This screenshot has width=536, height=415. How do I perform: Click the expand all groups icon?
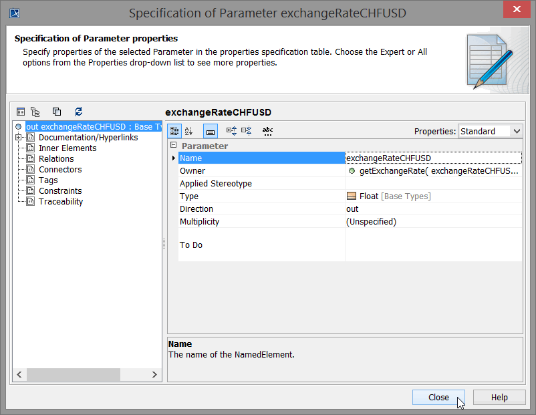pos(231,132)
